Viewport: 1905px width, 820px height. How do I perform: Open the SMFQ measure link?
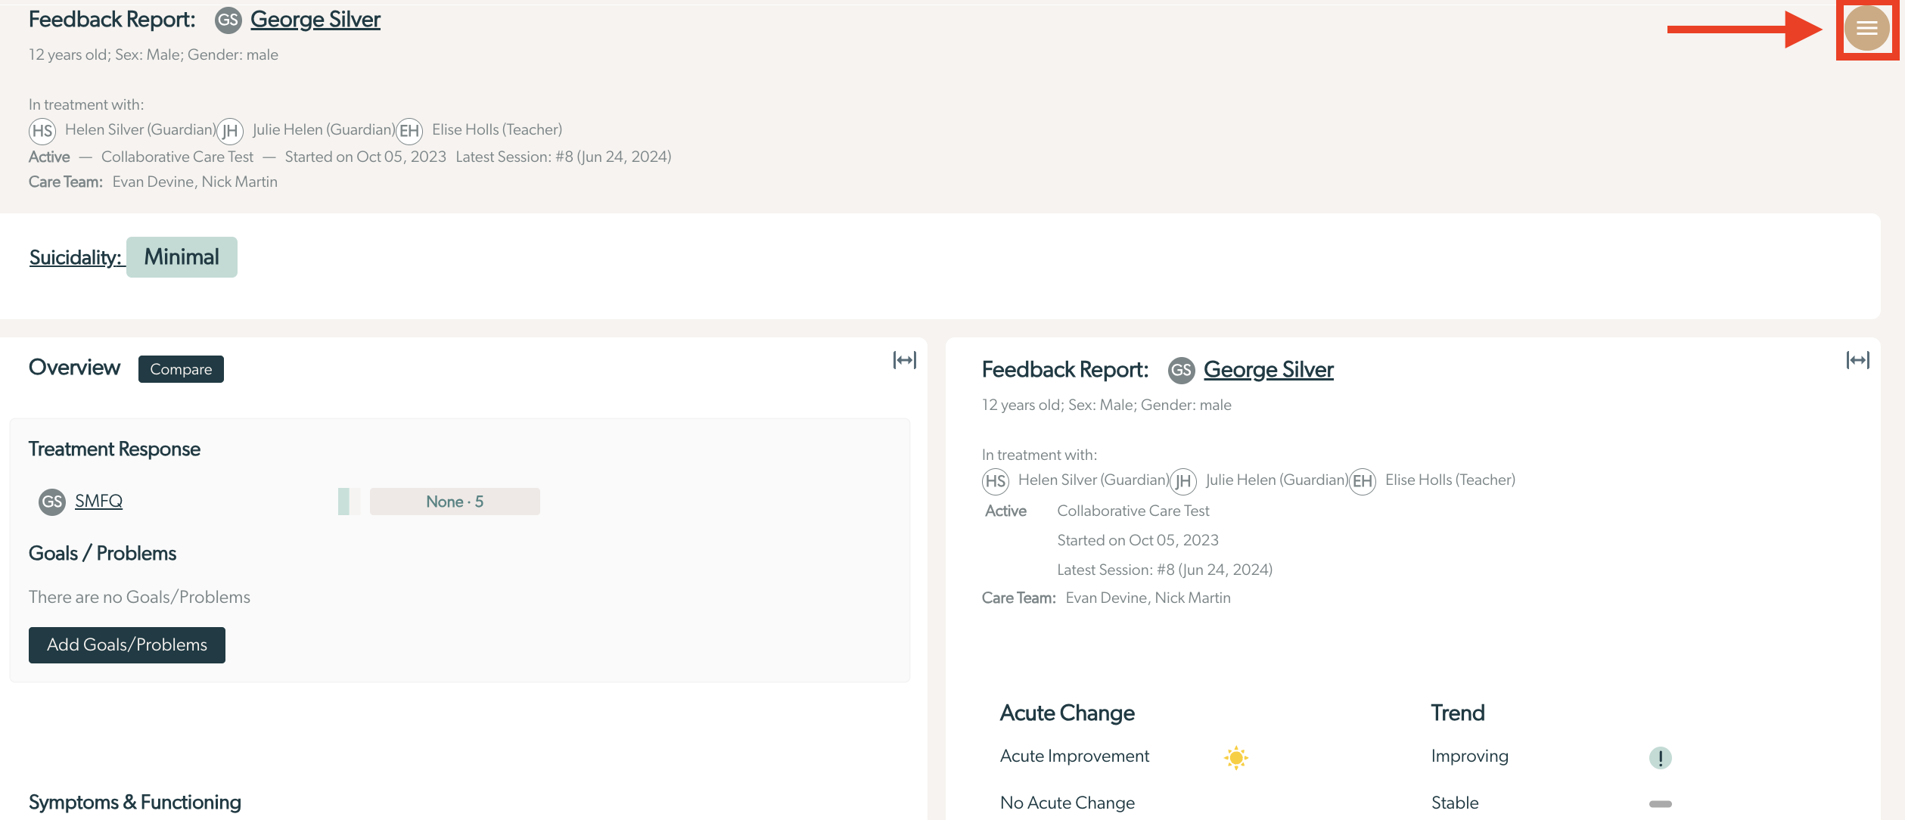(x=98, y=501)
